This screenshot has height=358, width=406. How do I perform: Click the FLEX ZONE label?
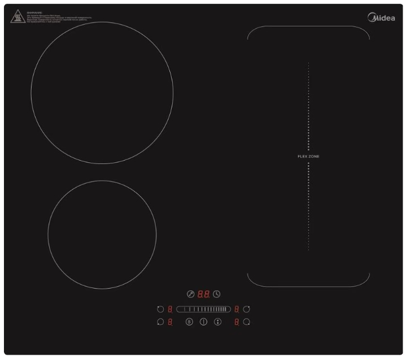point(308,156)
